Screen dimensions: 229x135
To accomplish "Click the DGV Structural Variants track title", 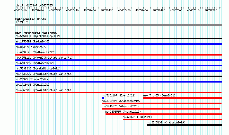I will pyautogui.click(x=36, y=33).
